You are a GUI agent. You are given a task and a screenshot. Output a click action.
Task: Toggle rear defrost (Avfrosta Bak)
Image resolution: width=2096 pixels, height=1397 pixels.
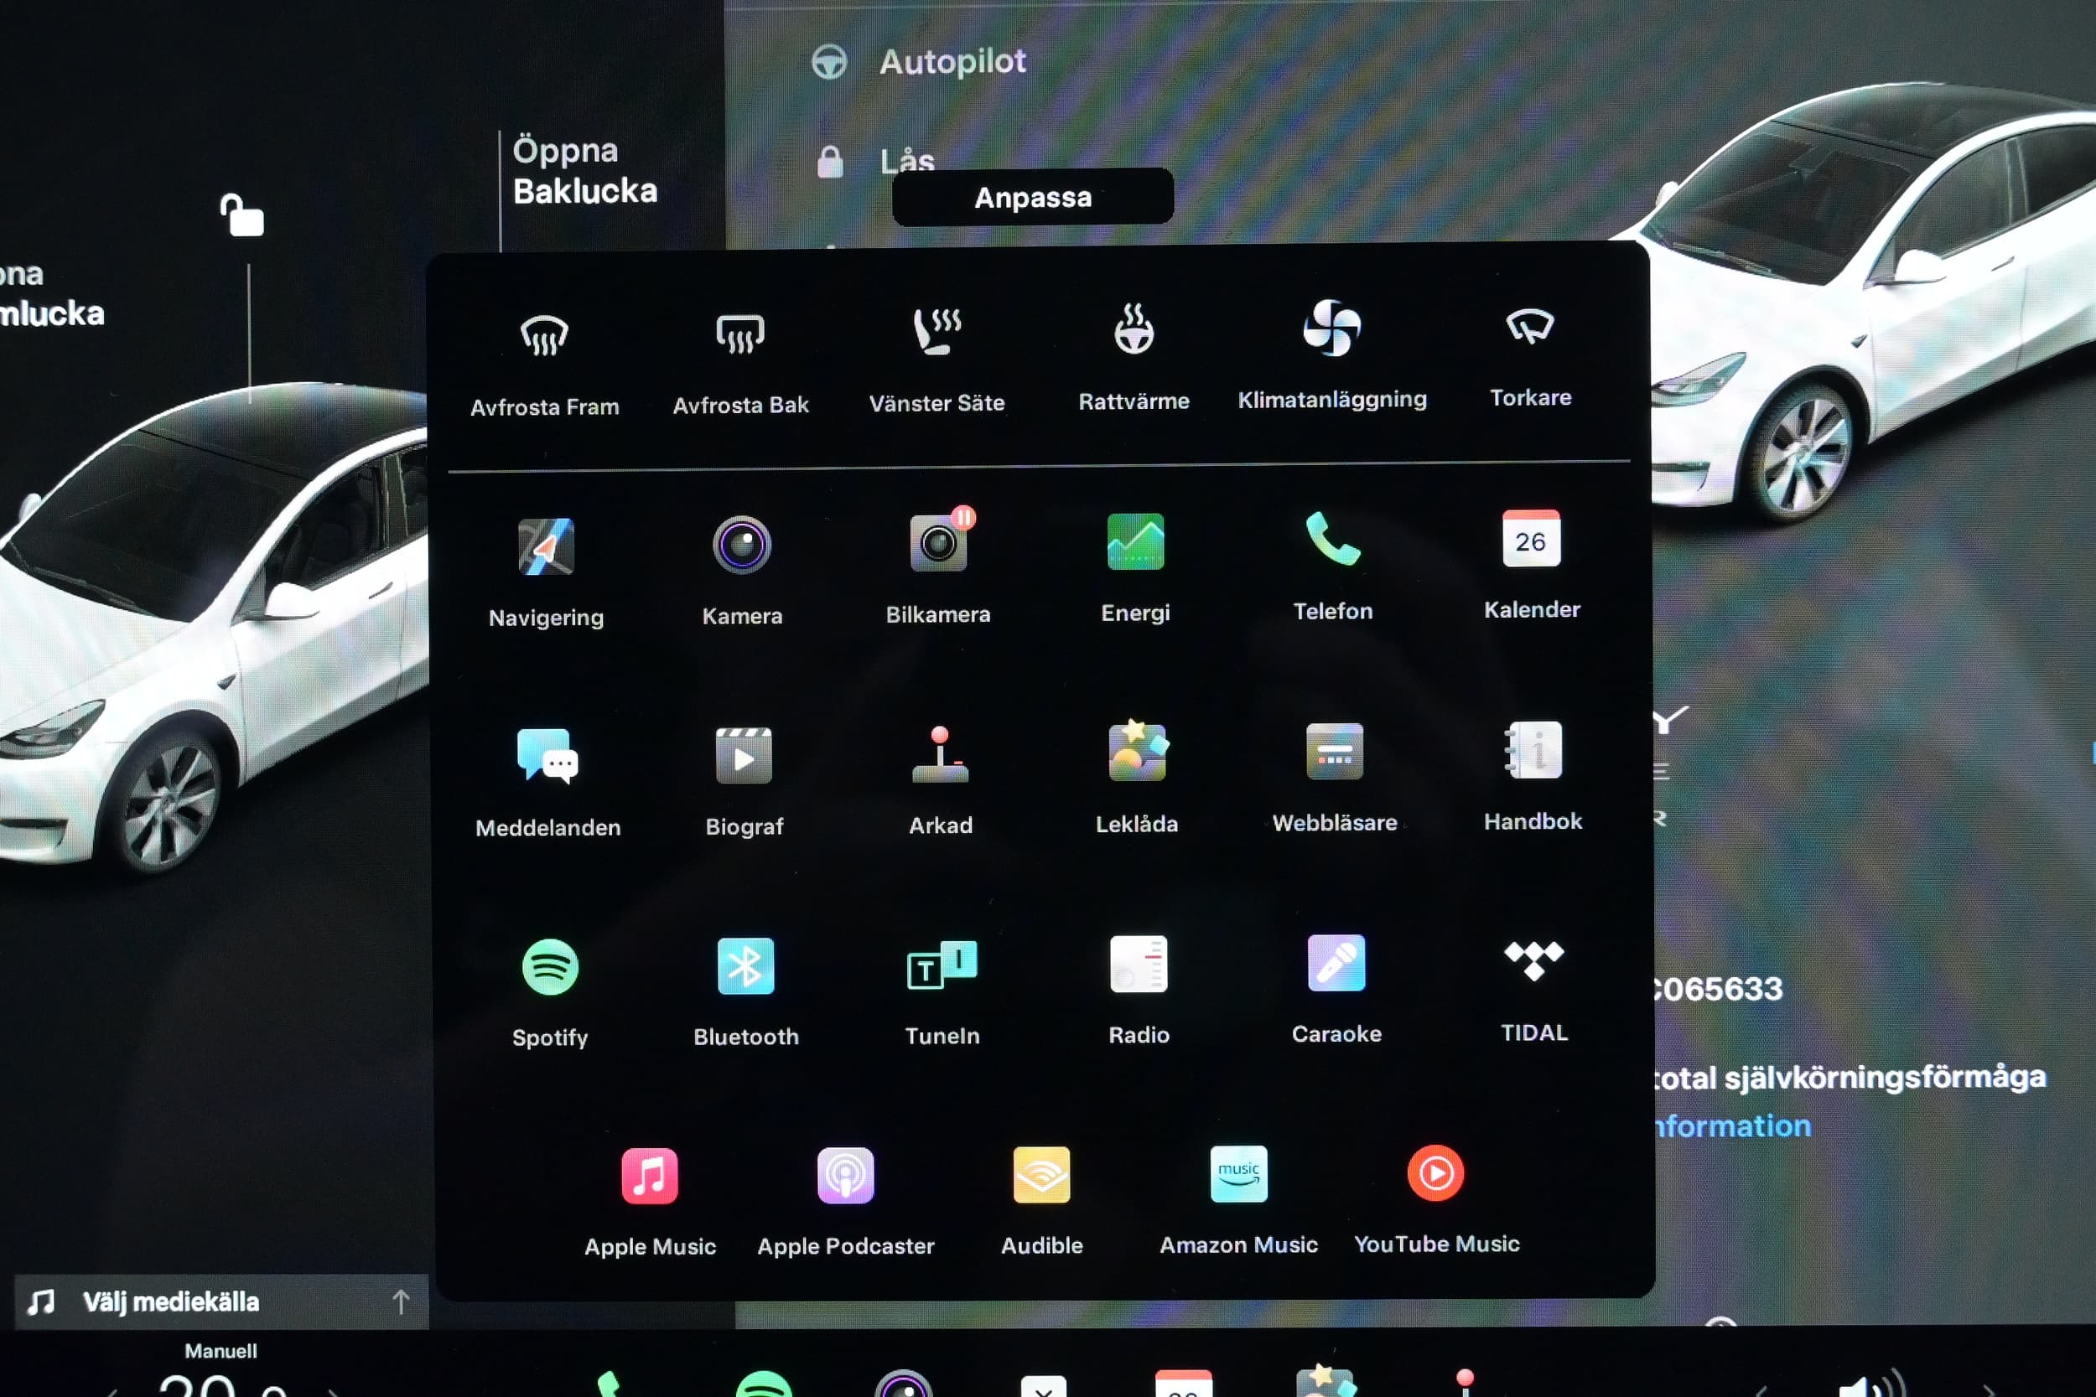740,363
